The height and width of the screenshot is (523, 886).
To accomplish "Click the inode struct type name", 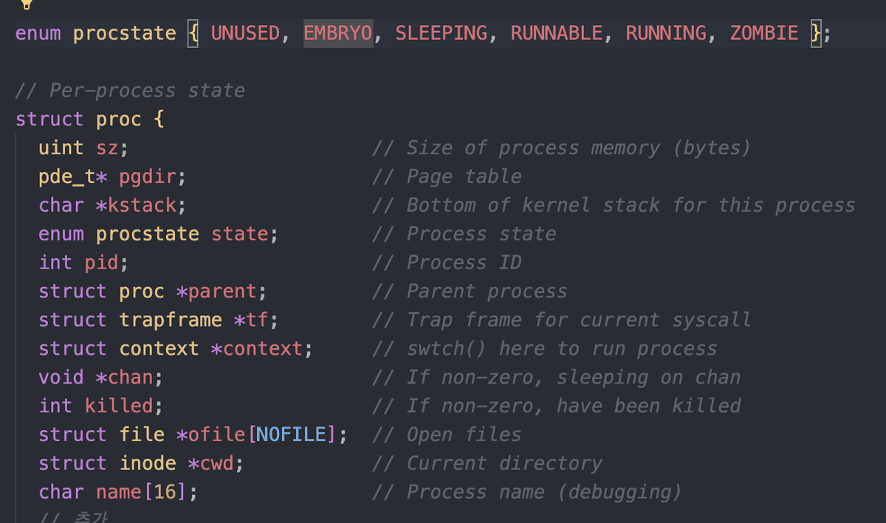I will (x=148, y=463).
